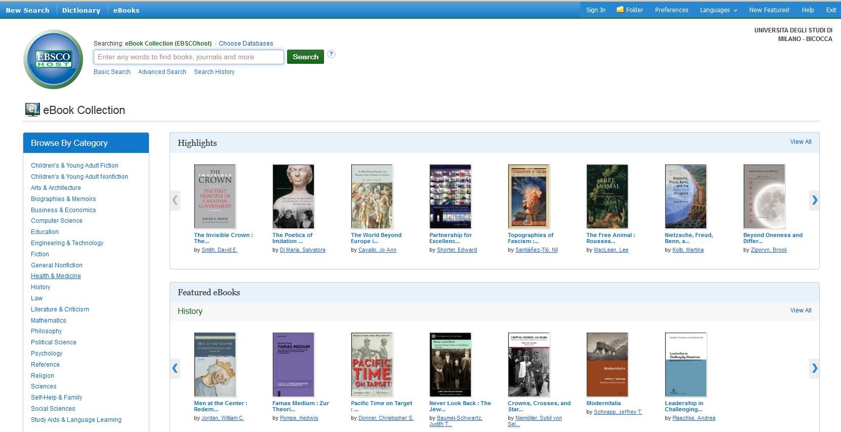The height and width of the screenshot is (432, 841).
Task: Browse Mathematics category
Action: point(48,321)
